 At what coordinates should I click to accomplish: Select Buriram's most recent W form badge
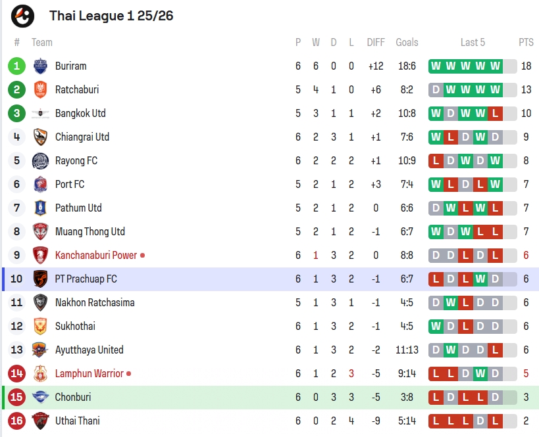click(x=495, y=66)
